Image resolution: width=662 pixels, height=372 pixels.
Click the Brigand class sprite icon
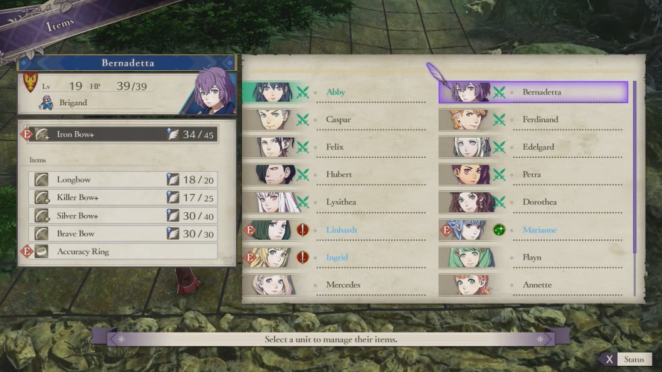coord(46,103)
